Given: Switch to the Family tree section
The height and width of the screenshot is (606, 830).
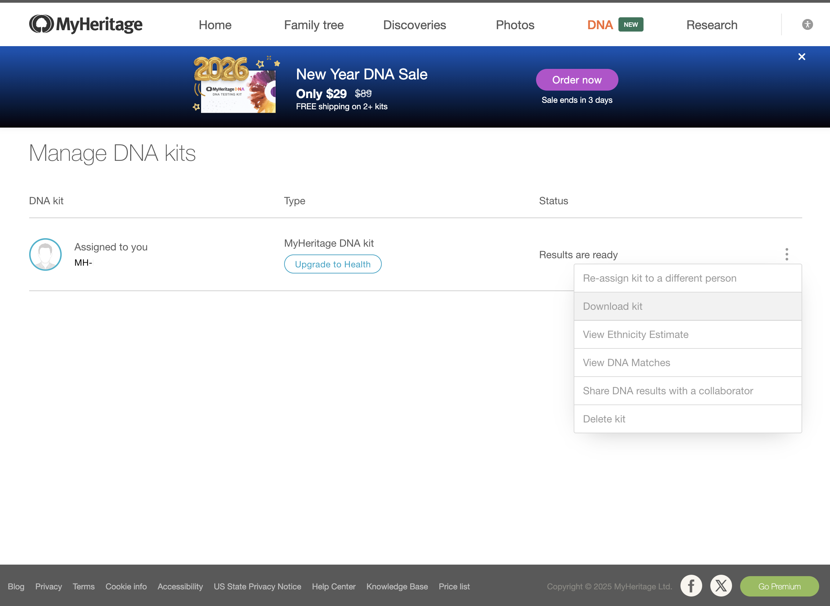Looking at the screenshot, I should pos(313,24).
